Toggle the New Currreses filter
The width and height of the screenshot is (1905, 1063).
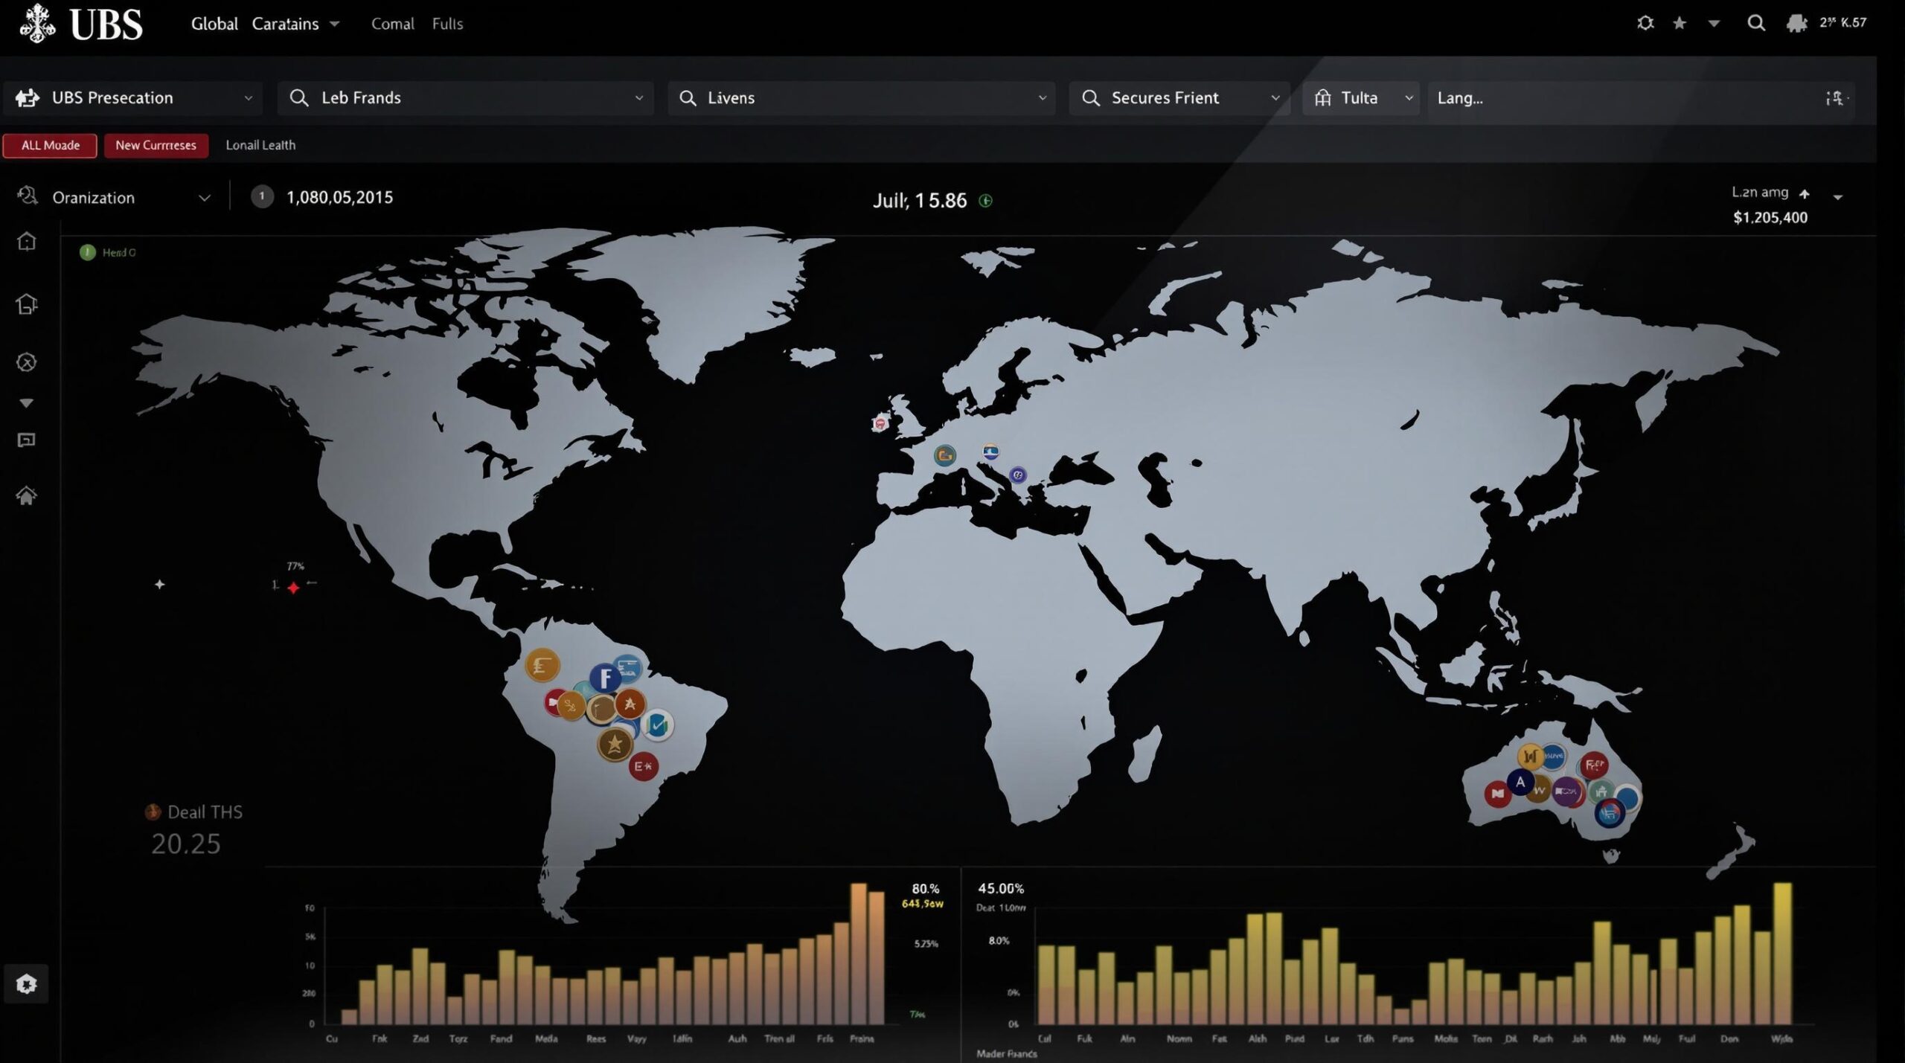point(156,145)
